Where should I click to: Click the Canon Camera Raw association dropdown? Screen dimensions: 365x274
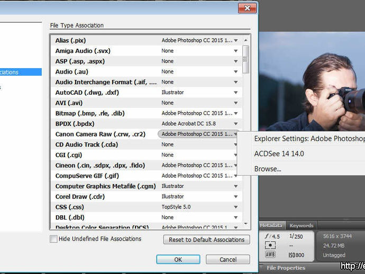click(x=198, y=134)
